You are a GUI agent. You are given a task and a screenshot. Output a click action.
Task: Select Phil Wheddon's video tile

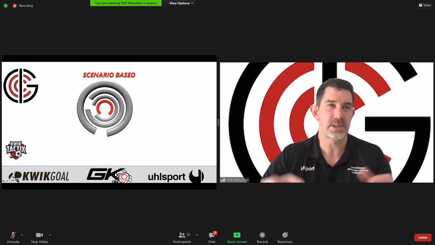click(327, 122)
